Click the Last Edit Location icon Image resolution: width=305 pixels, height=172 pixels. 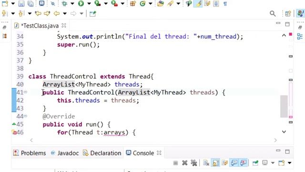(38, 13)
